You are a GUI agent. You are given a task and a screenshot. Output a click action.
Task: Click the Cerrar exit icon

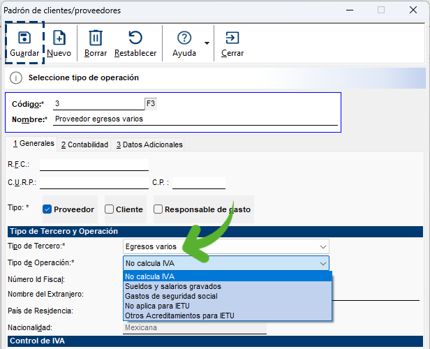[x=232, y=38]
